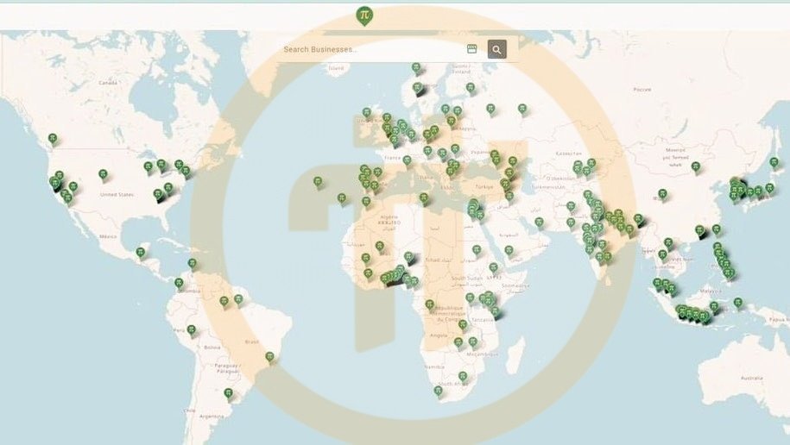Click the Canada map label

[x=108, y=83]
